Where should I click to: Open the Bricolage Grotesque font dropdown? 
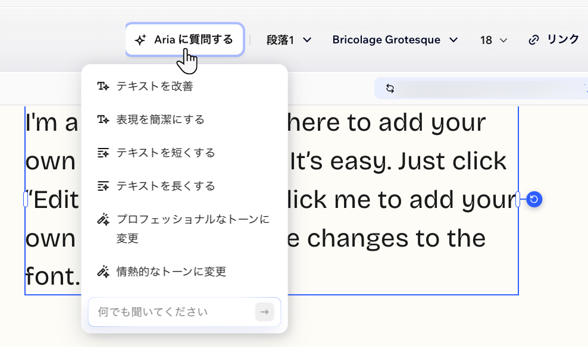(395, 39)
